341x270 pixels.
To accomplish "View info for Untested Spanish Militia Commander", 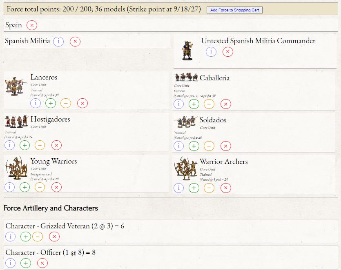I will pos(211,52).
